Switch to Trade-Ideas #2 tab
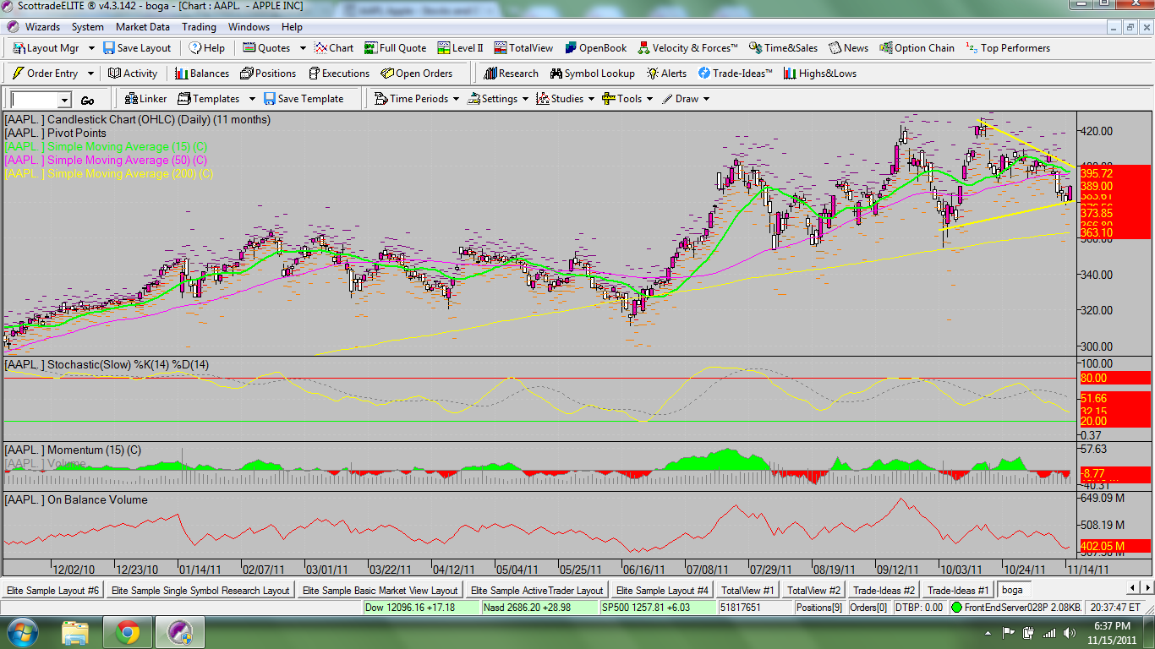This screenshot has width=1155, height=649. [884, 591]
